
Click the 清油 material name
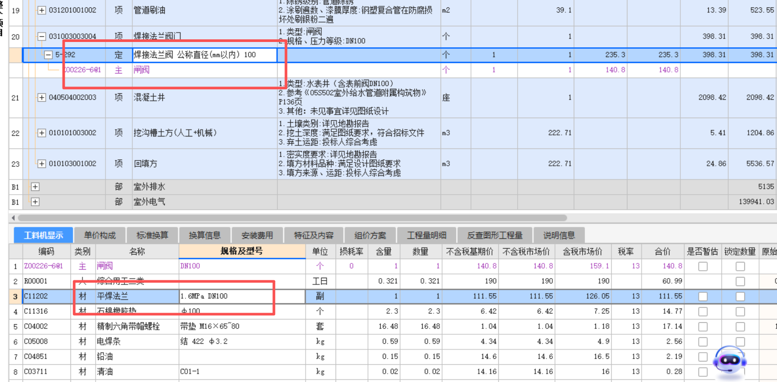tap(105, 372)
